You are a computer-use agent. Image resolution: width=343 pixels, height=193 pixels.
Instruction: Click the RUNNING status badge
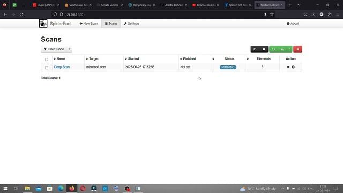pyautogui.click(x=228, y=67)
